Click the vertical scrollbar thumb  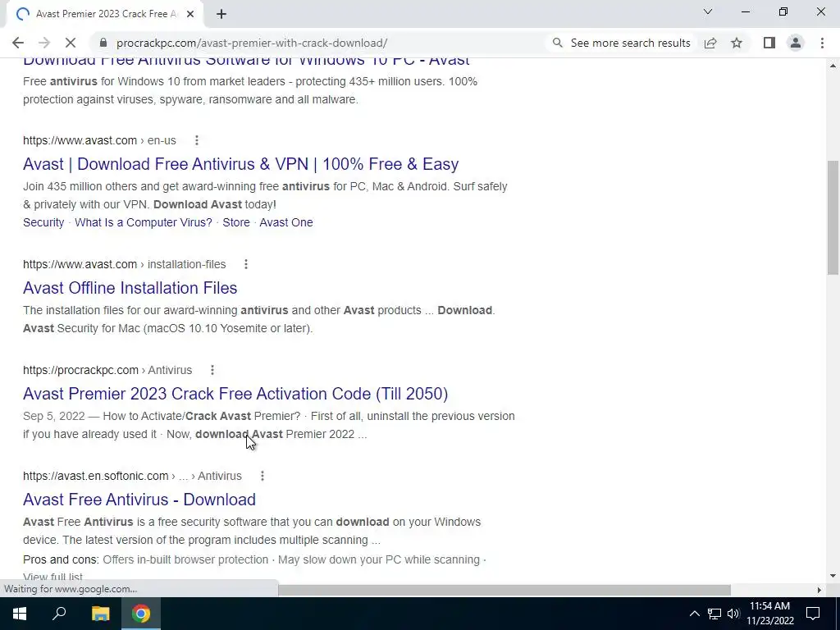[x=833, y=217]
